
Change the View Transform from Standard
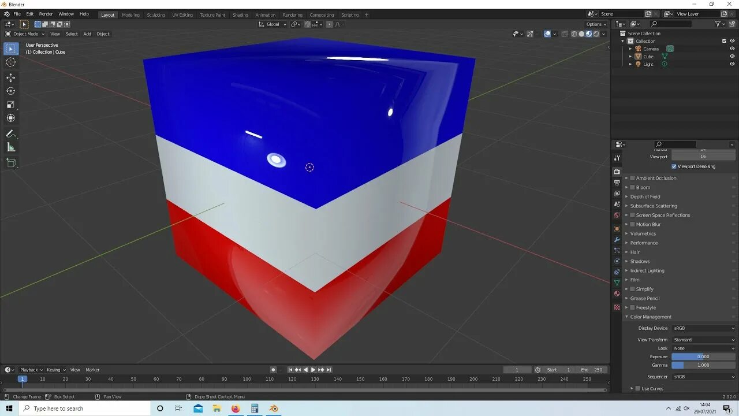(703, 339)
